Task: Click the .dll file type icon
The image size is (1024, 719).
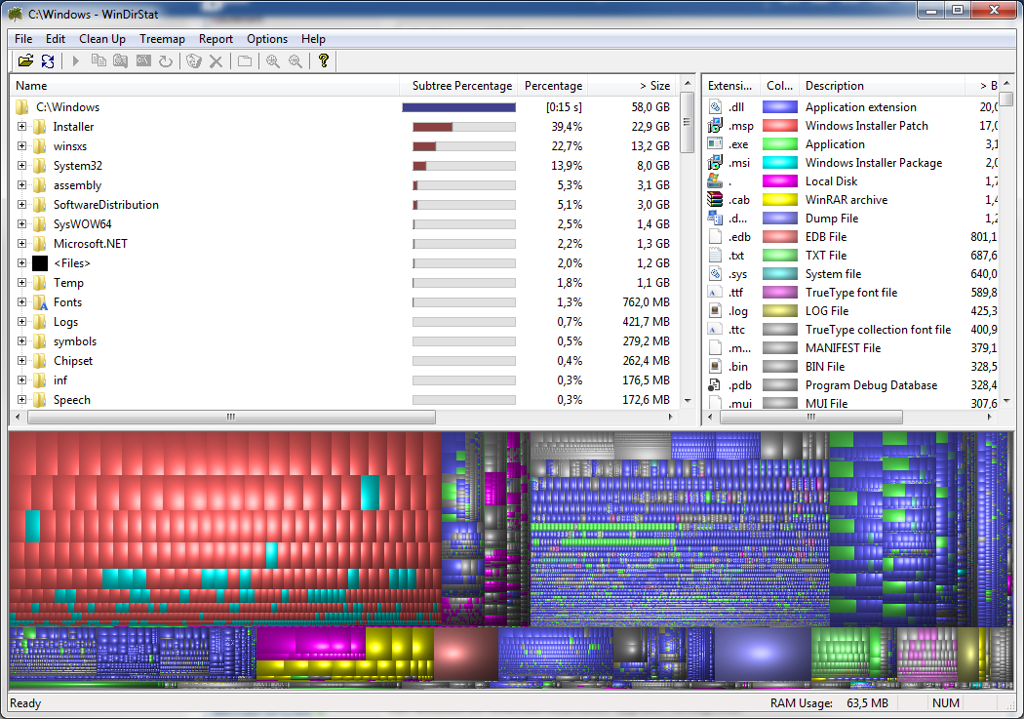Action: [716, 107]
